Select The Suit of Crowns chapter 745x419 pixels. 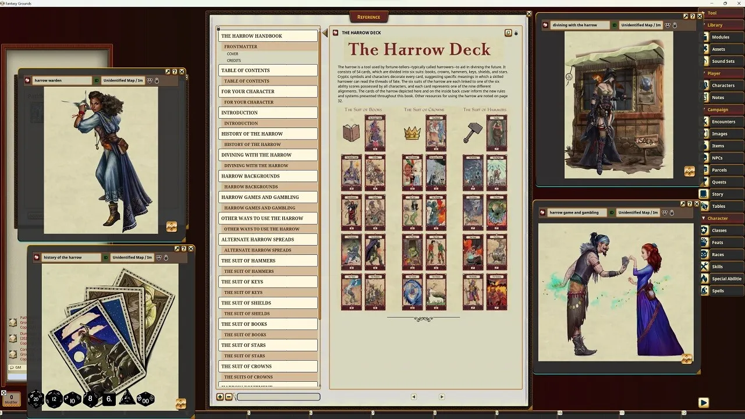point(268,366)
